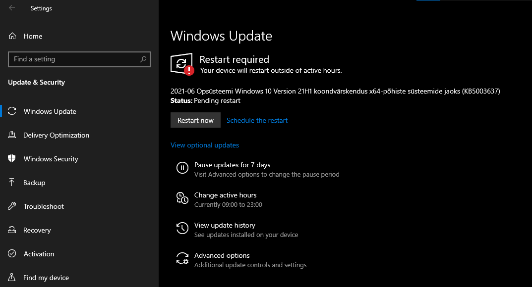Image resolution: width=532 pixels, height=287 pixels.
Task: Click the Activation checkmark circle icon
Action: pyautogui.click(x=12, y=253)
